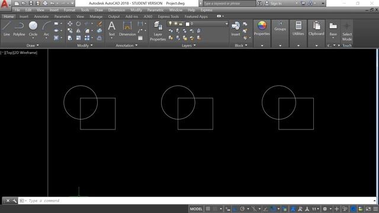Switch to the Annotate ribbon tab
The height and width of the screenshot is (213, 379).
coord(41,17)
